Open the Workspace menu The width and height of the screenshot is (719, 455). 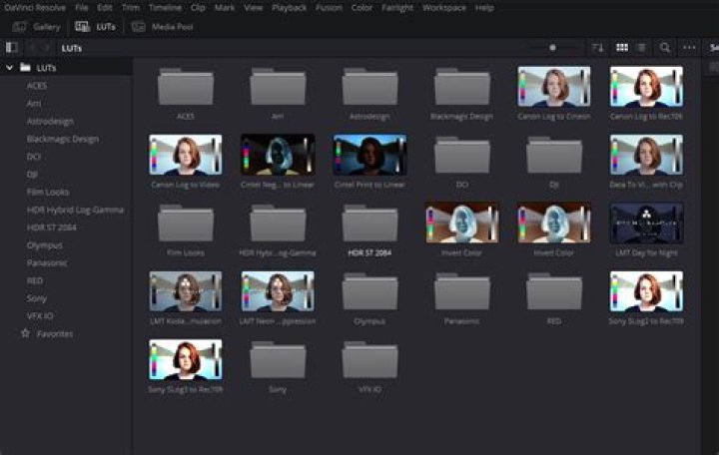(444, 8)
